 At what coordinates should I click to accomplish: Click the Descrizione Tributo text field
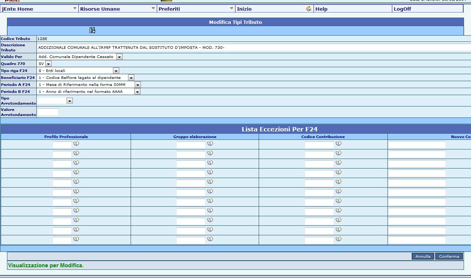coord(254,47)
